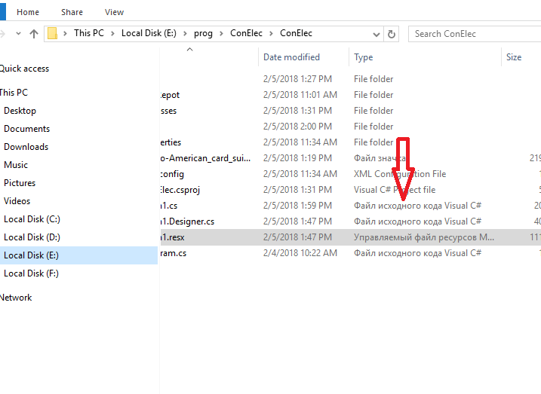Select folder row modified 2/5/2018 11:01 AM
The image size is (541, 394).
click(350, 95)
